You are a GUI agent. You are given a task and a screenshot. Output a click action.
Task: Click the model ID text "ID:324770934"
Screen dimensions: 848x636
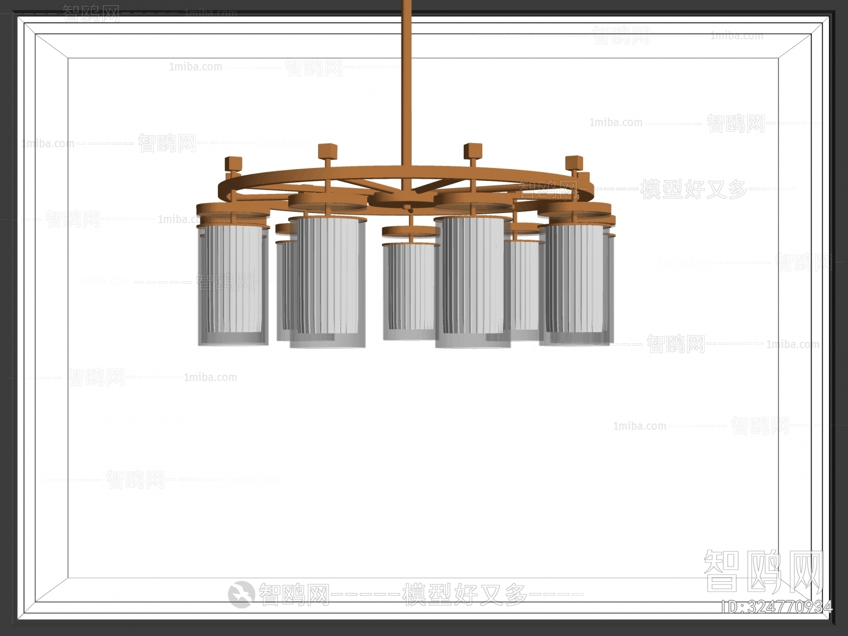tap(777, 607)
